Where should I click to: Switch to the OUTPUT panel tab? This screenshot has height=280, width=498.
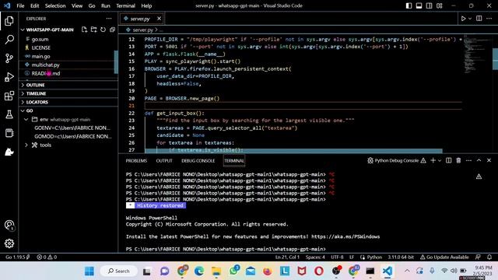point(164,161)
